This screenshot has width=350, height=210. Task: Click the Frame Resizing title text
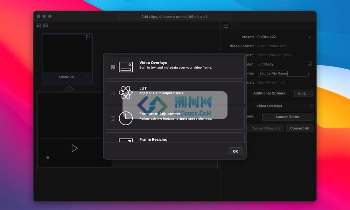pos(153,140)
